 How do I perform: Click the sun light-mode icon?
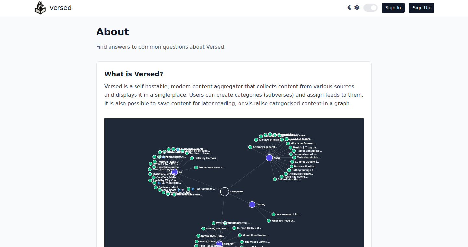pyautogui.click(x=357, y=7)
